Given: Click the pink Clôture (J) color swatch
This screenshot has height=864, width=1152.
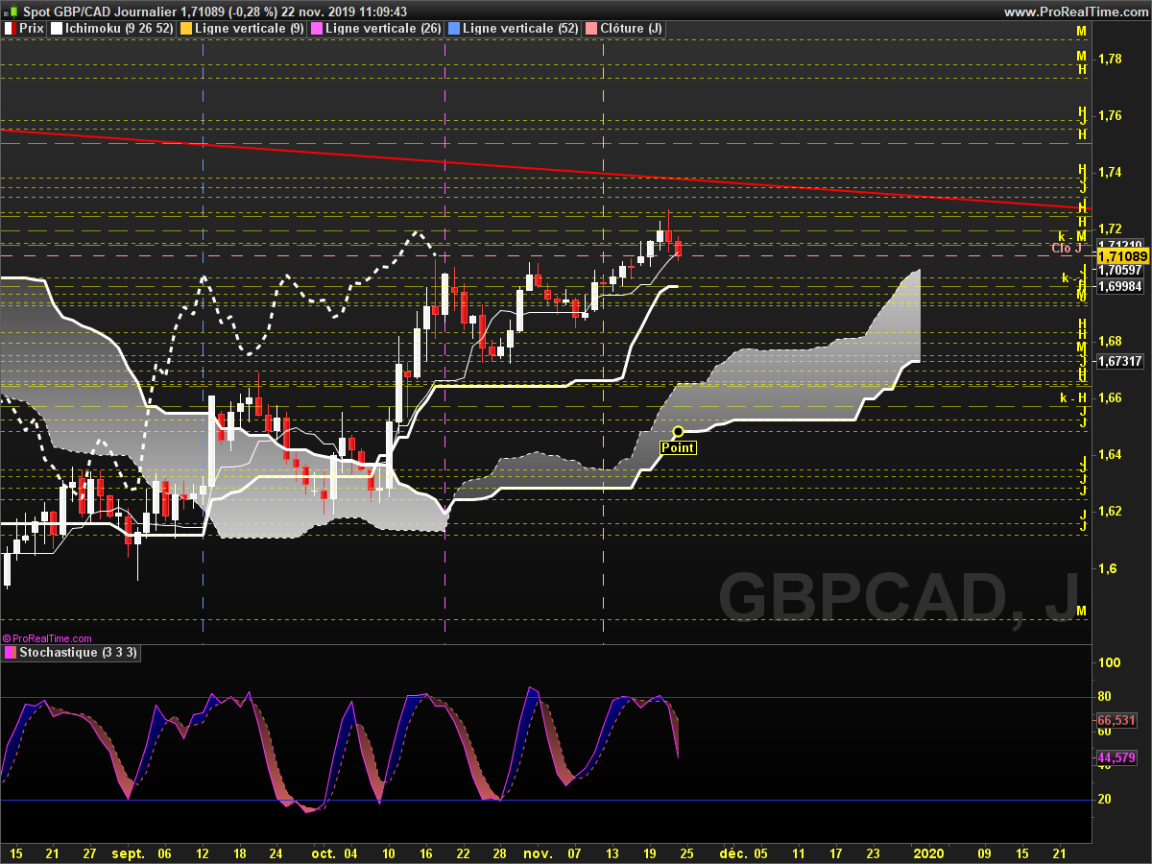Looking at the screenshot, I should point(591,29).
